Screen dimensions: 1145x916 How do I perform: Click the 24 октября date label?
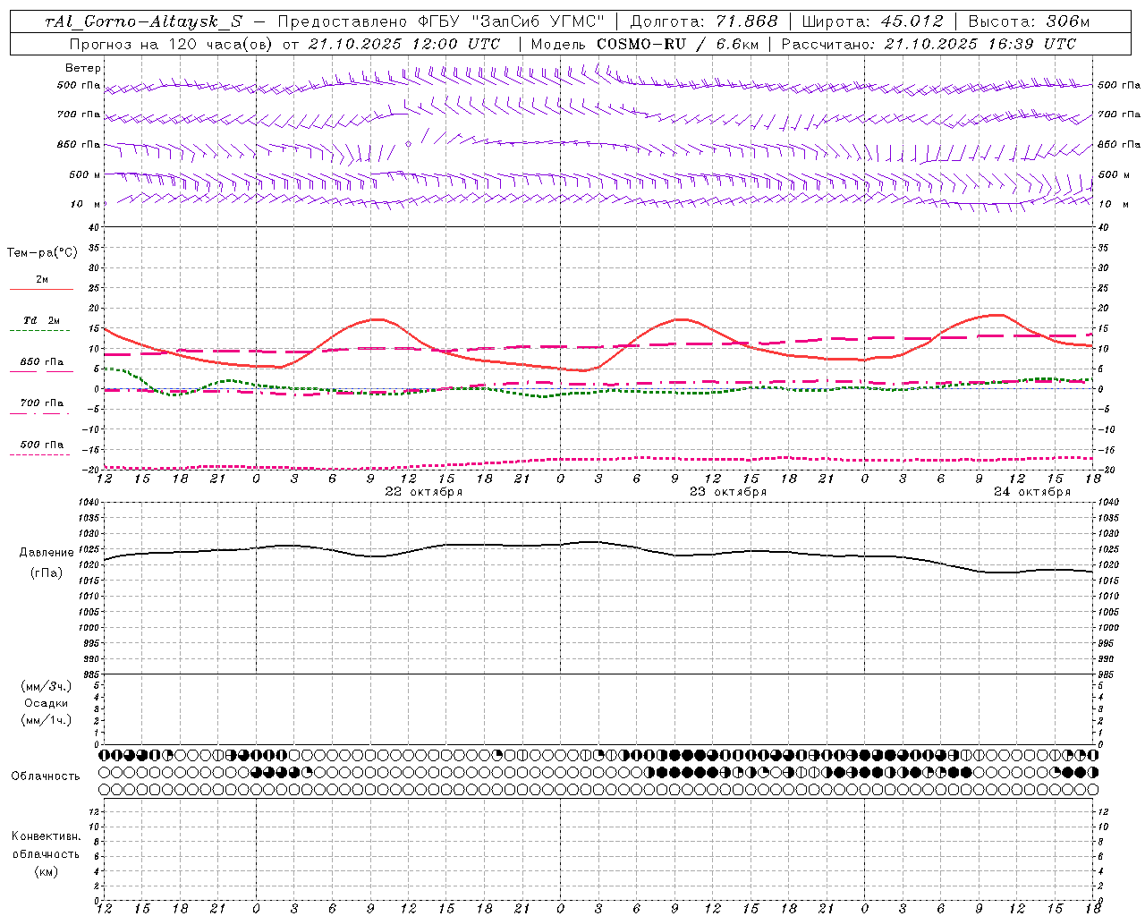pos(1032,492)
